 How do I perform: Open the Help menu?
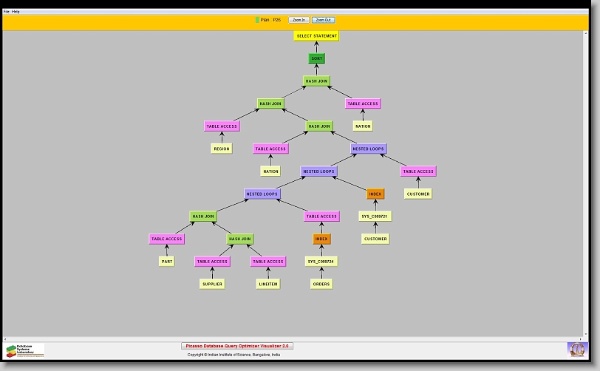coord(16,12)
